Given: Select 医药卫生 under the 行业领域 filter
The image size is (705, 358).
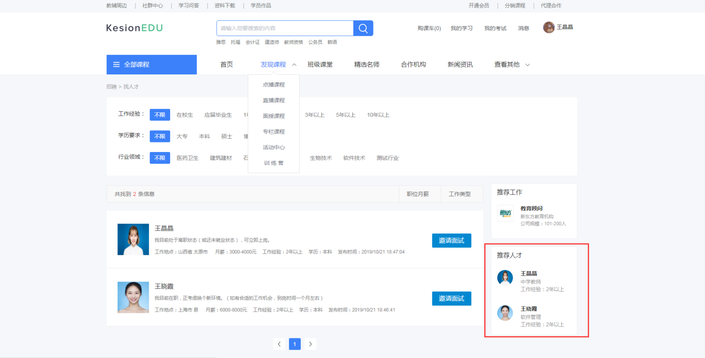Looking at the screenshot, I should tap(187, 158).
